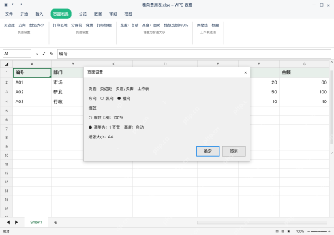Image resolution: width=334 pixels, height=235 pixels.
Task: Choose the 调整为 fit-to radio
Action: coord(90,127)
